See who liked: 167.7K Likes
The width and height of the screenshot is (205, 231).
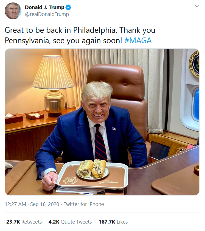click(x=113, y=222)
